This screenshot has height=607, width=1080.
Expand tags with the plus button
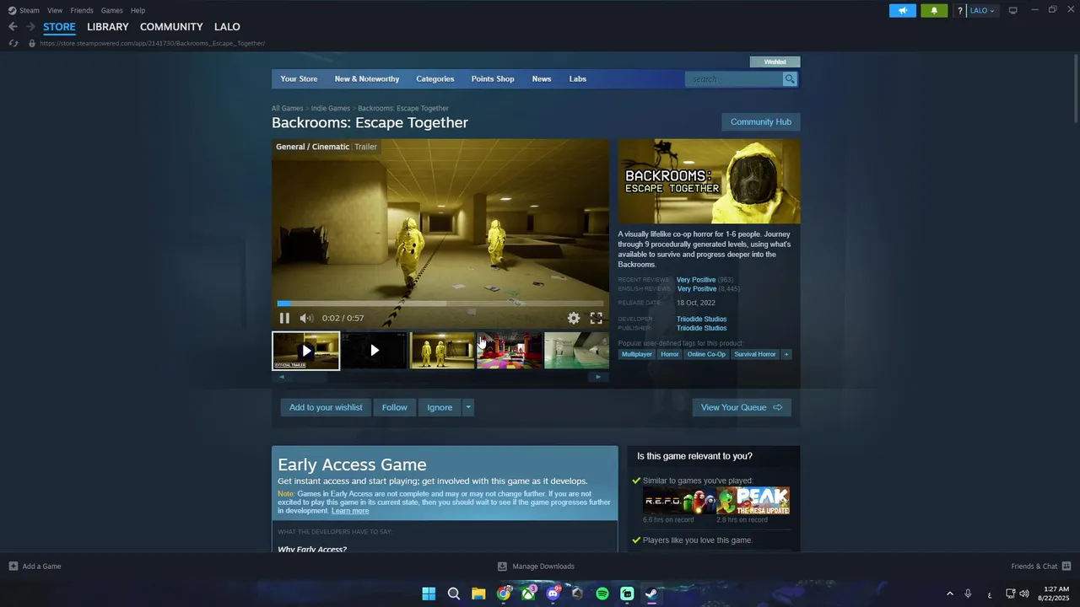point(786,354)
